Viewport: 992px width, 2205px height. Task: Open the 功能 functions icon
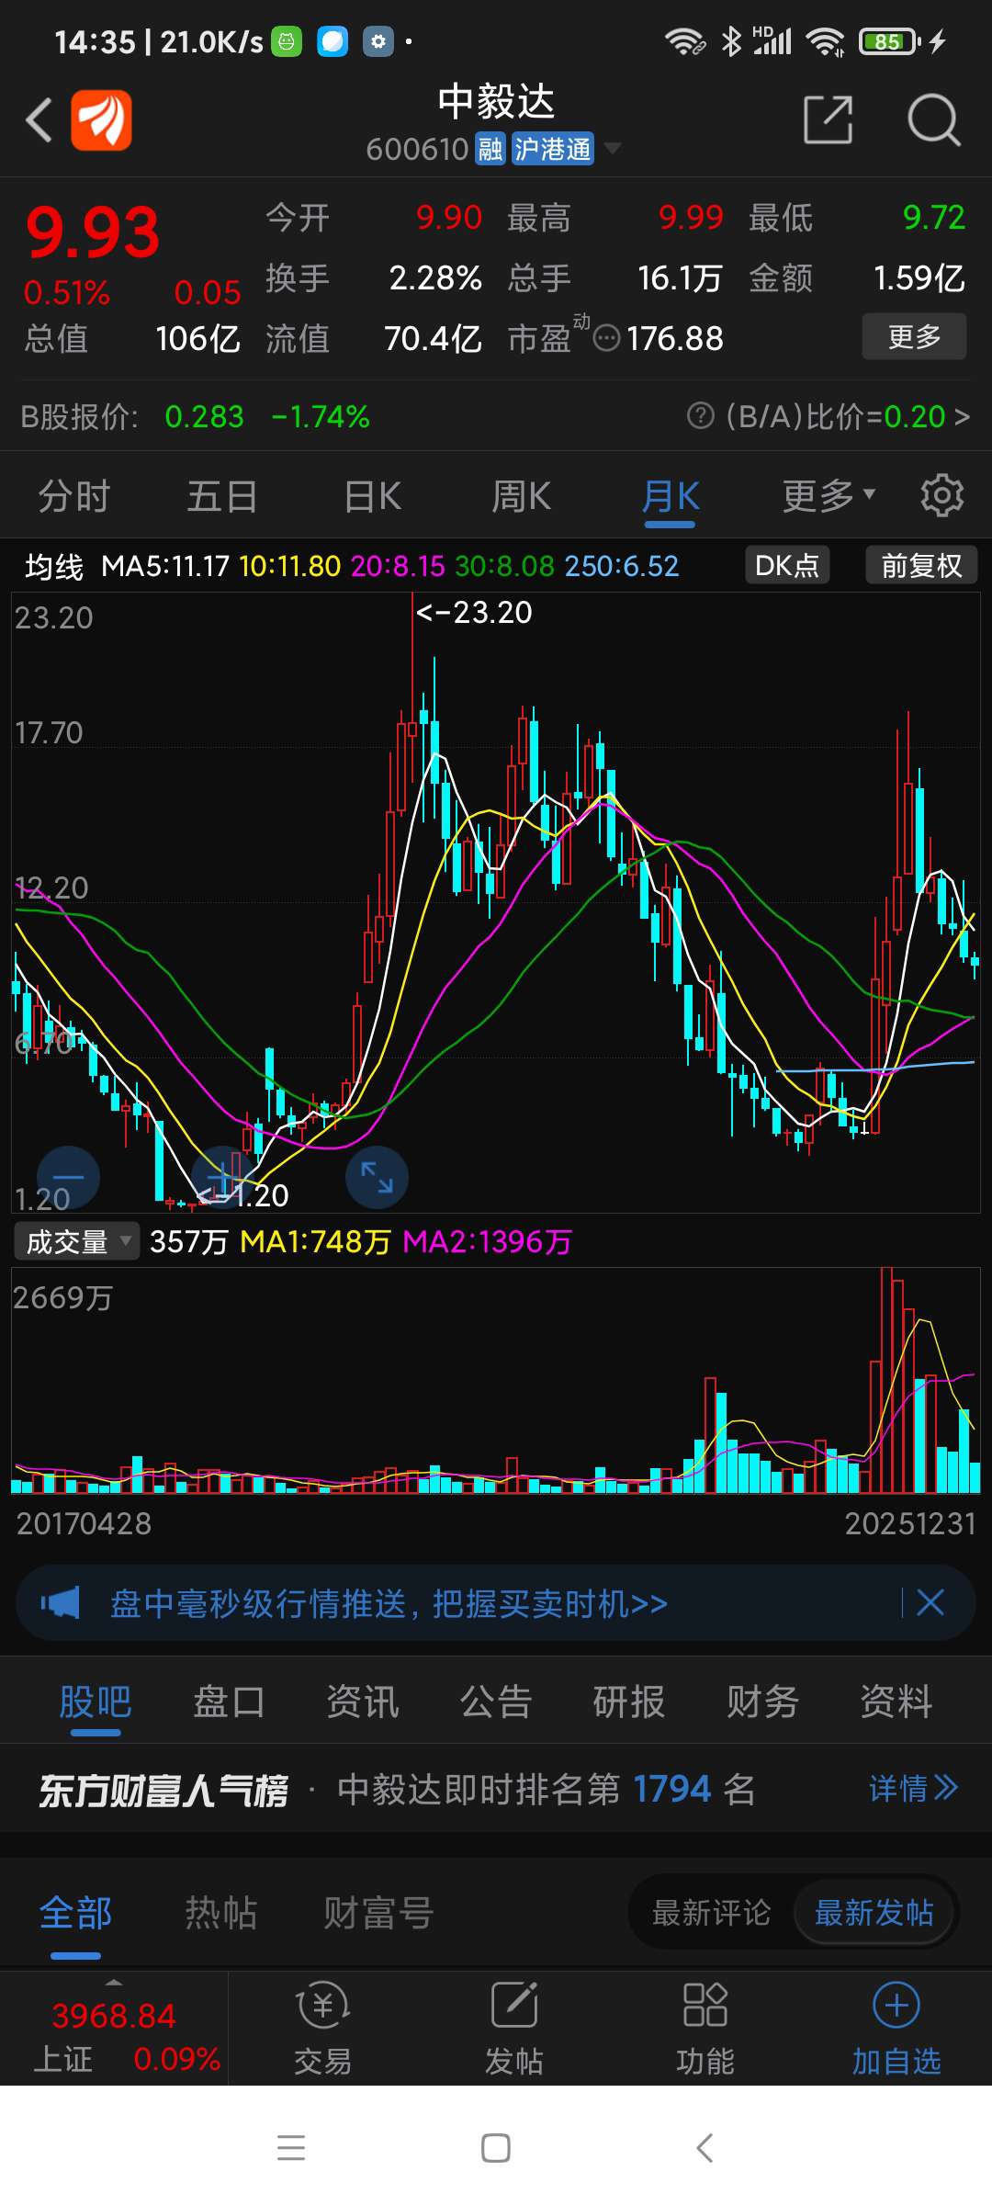coord(705,2029)
